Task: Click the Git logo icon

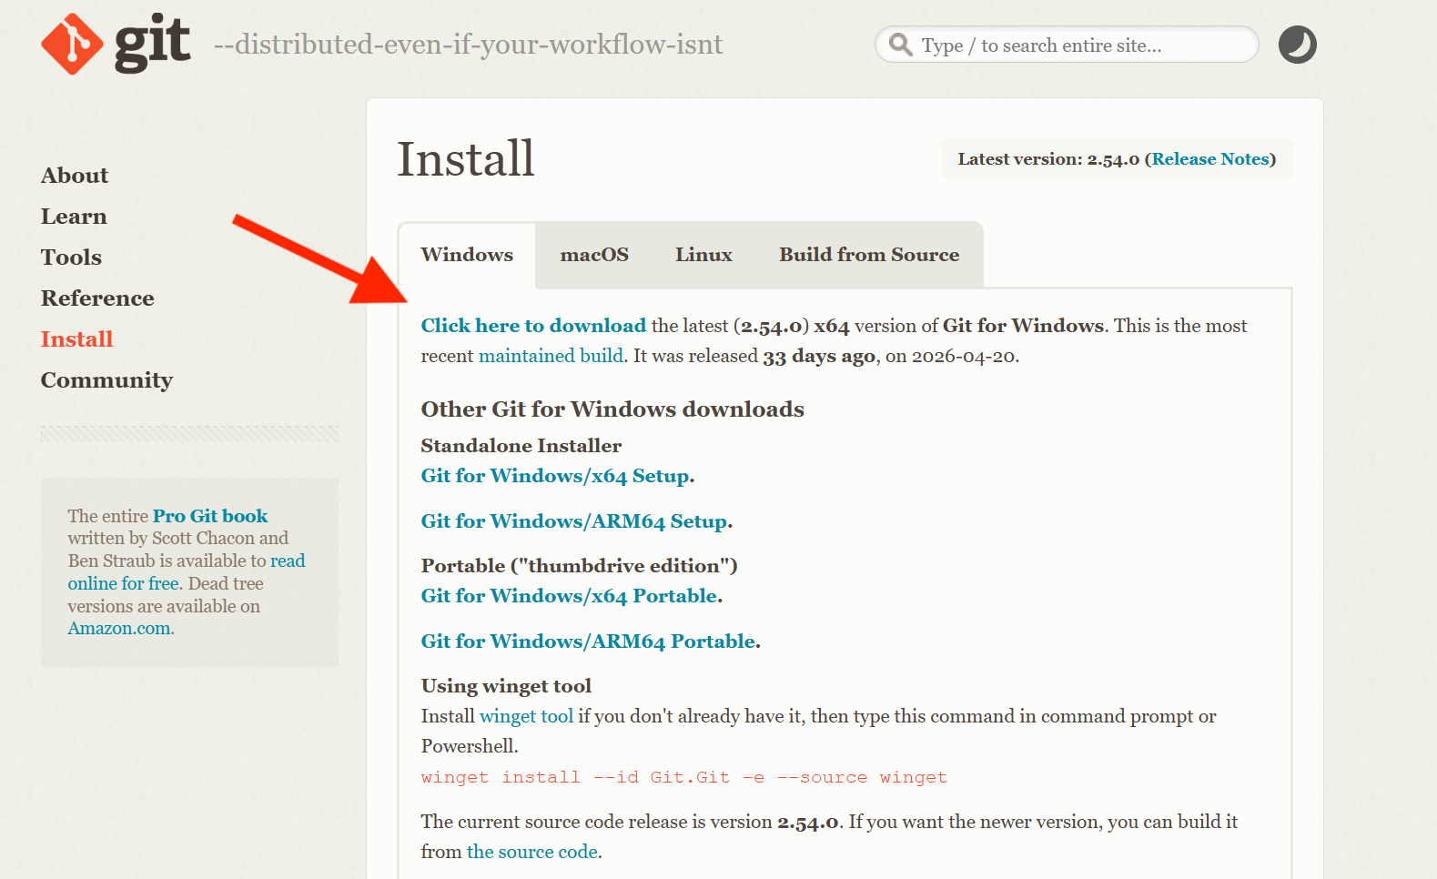Action: [x=72, y=44]
